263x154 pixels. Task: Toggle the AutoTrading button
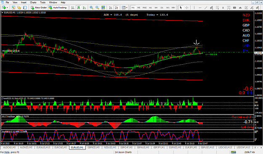pos(58,8)
